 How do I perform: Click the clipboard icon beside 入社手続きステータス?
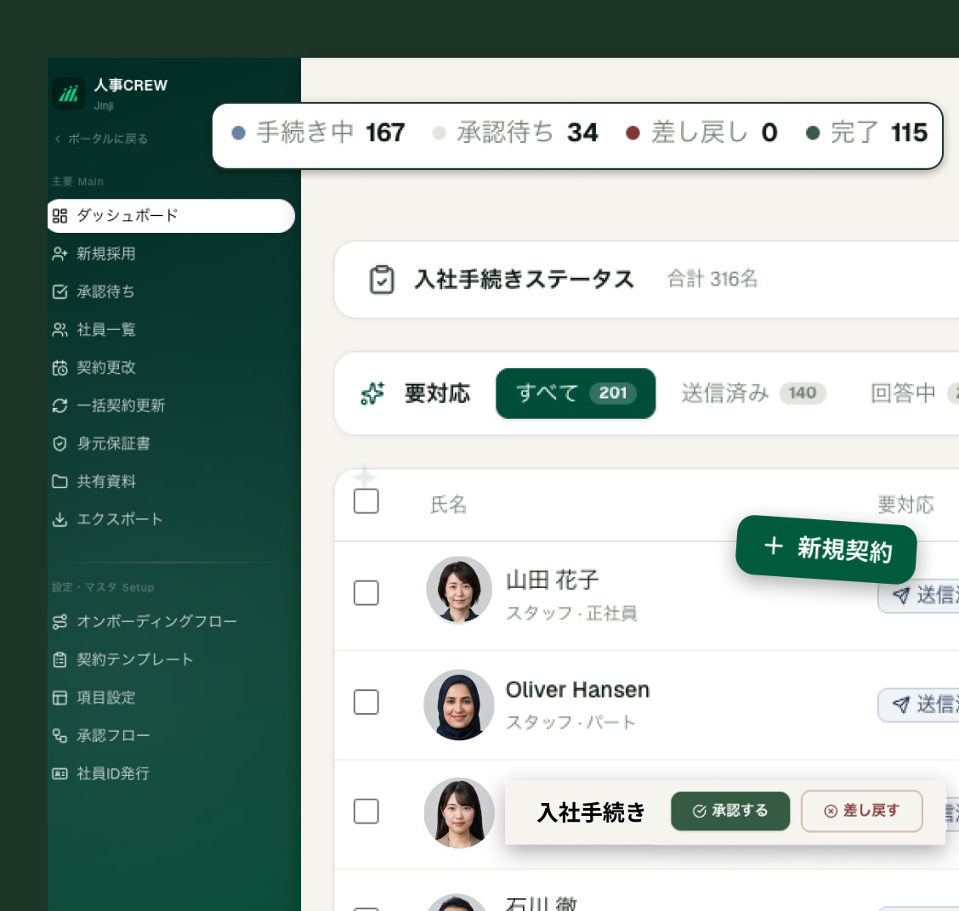pyautogui.click(x=382, y=280)
